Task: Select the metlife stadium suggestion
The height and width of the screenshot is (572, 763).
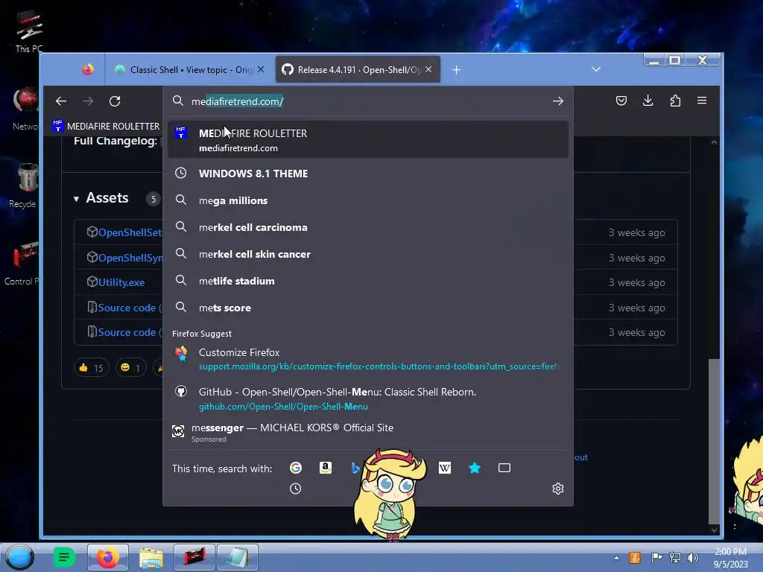Action: pos(368,281)
